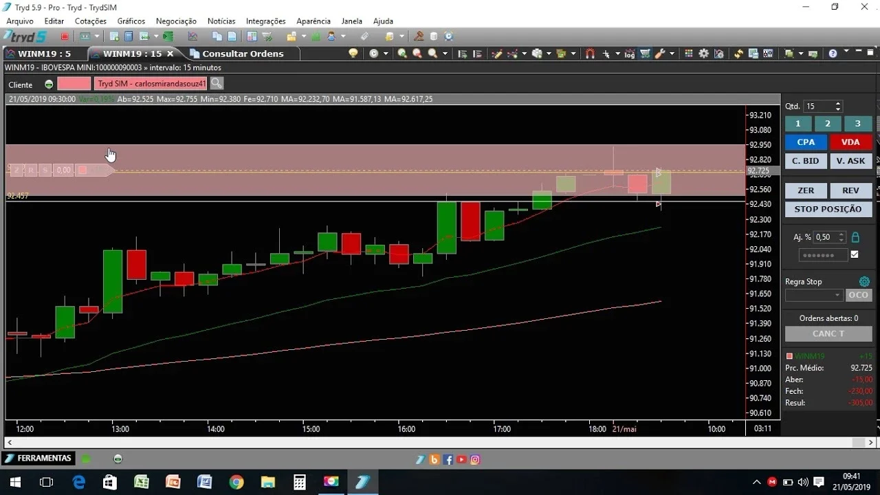The width and height of the screenshot is (880, 495).
Task: Select quantity preset 3 button
Action: point(857,124)
